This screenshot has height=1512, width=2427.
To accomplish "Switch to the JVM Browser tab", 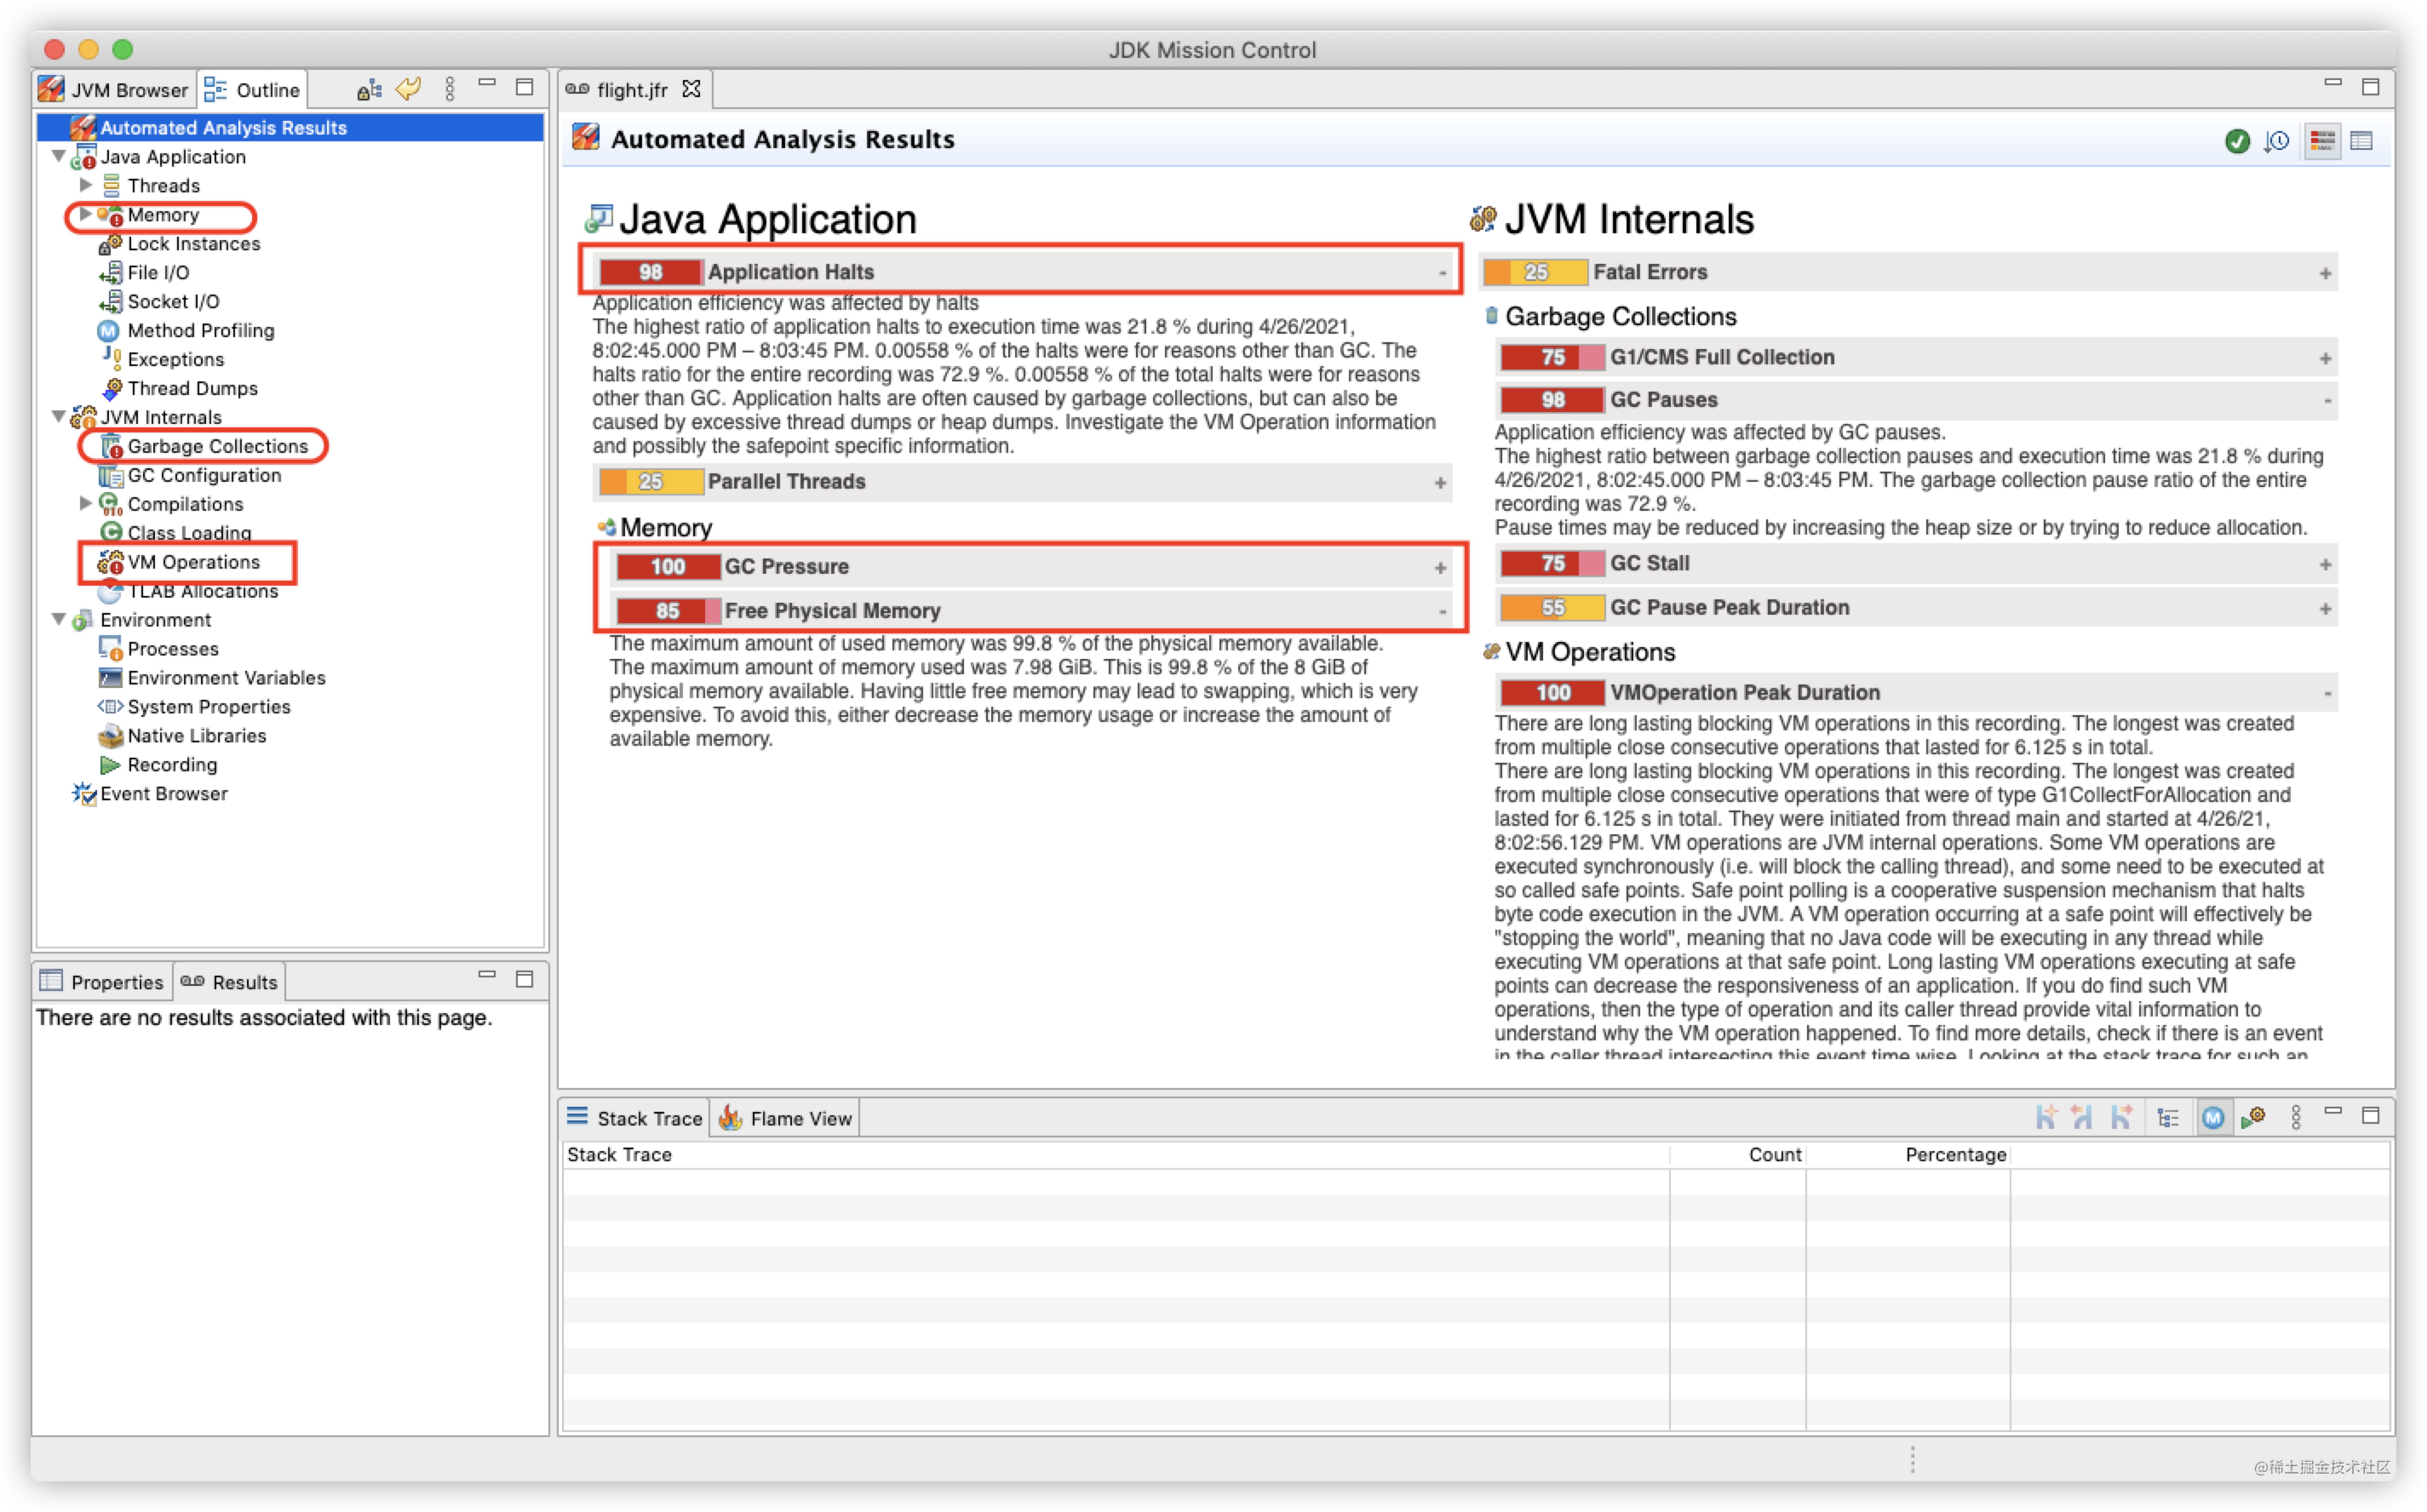I will tap(113, 89).
